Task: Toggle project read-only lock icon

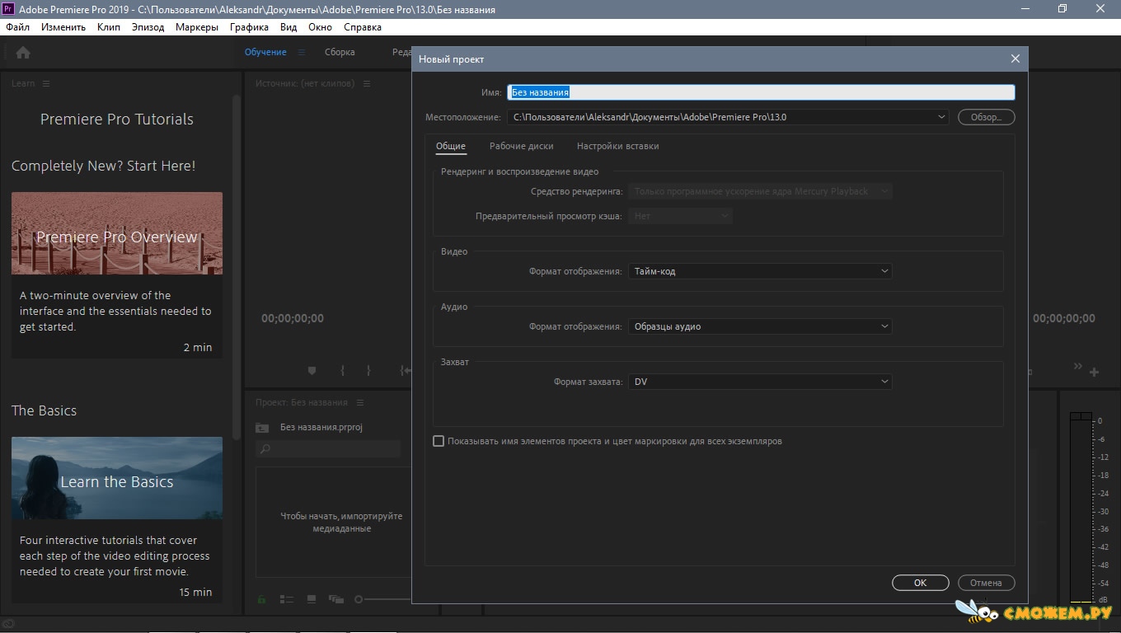Action: pos(262,599)
